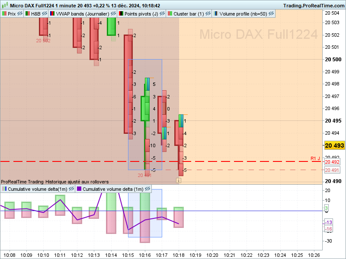Click the pink-blue Cumulative volume delta(1m) icon
This screenshot has width=346, height=259.
pos(4,189)
